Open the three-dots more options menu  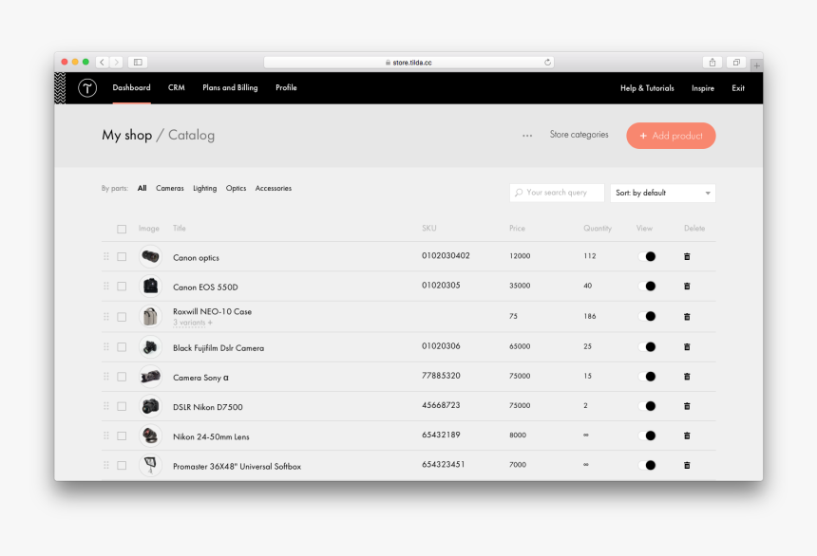click(527, 136)
